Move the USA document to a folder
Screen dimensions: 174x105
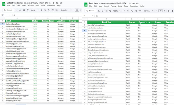(134, 3)
